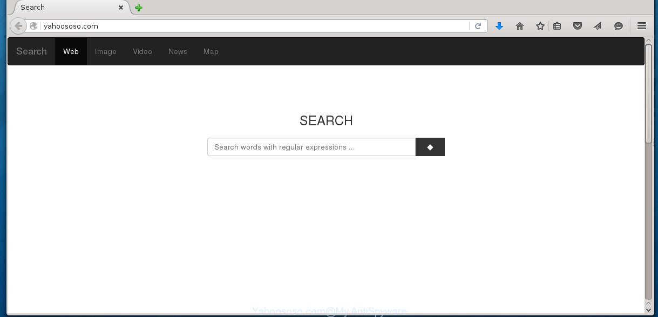658x317 pixels.
Task: Click the yahoososo.com address bar
Action: pos(255,26)
